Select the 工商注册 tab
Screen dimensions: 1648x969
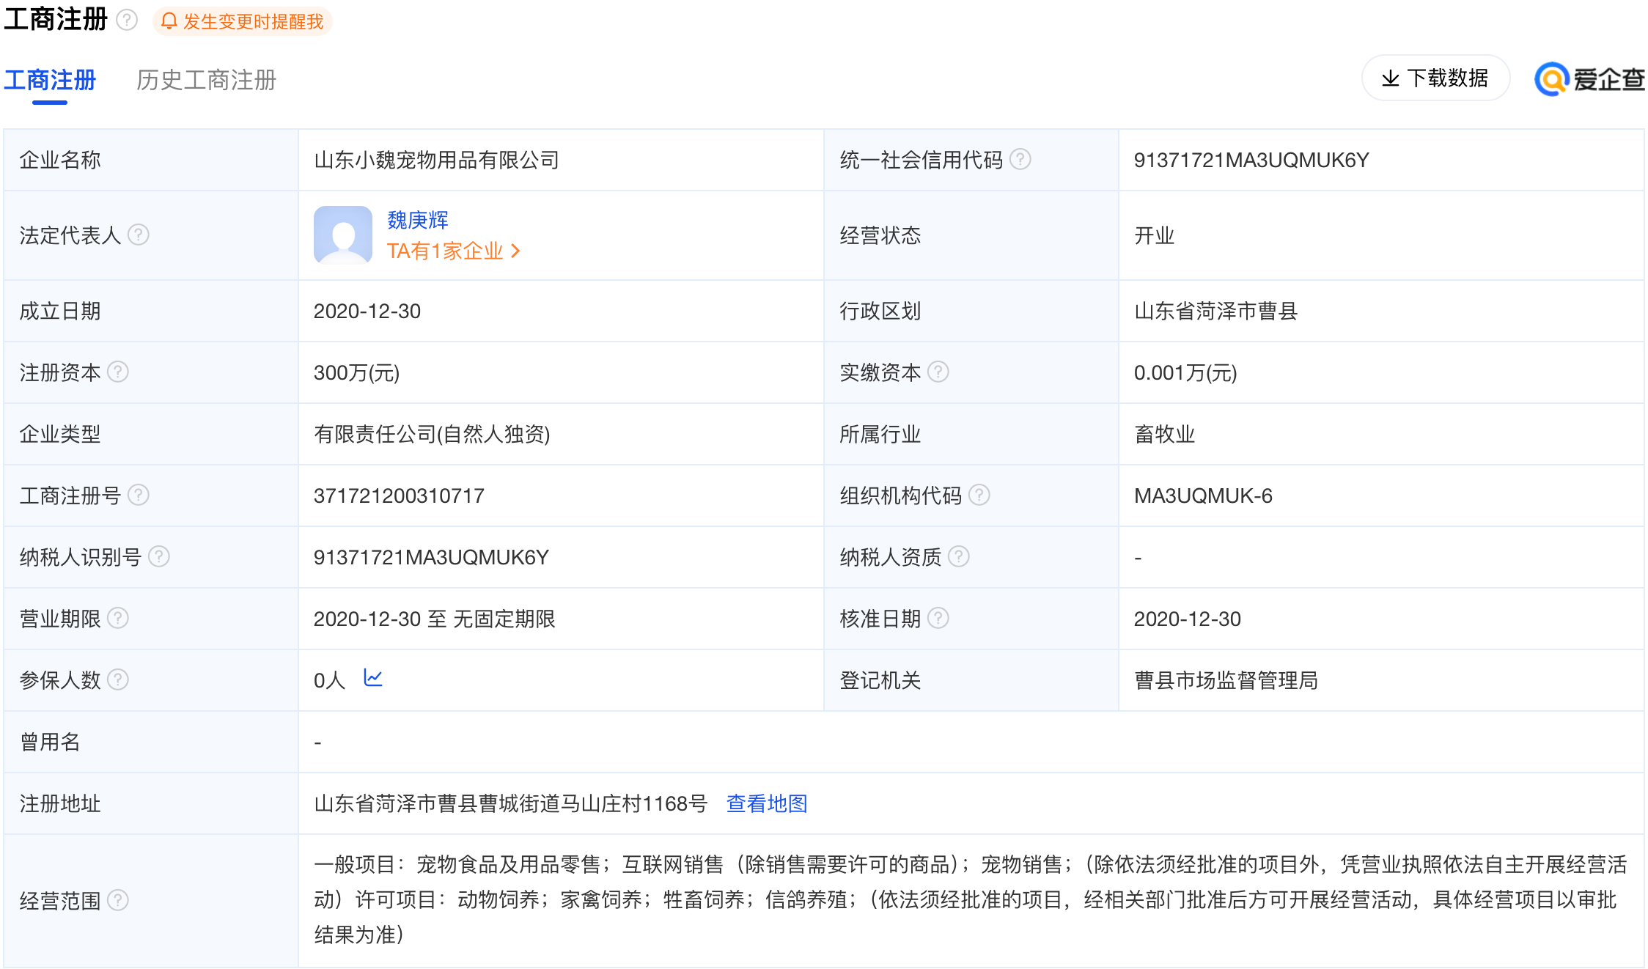click(50, 80)
